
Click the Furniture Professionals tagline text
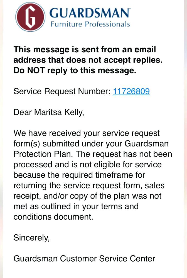click(x=90, y=24)
